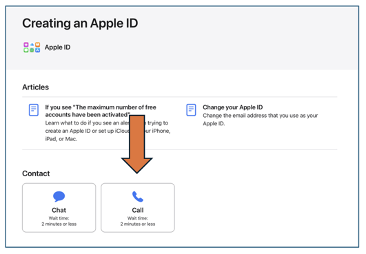Click the Contact section heading
The width and height of the screenshot is (366, 254).
(x=36, y=173)
